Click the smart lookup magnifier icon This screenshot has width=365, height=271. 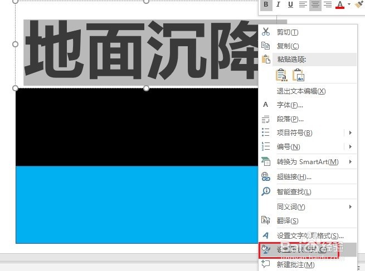pos(266,191)
